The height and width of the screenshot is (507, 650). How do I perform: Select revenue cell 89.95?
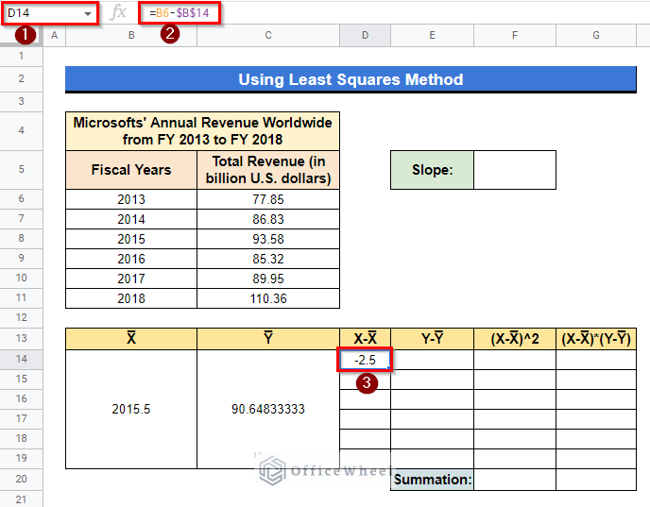click(268, 279)
